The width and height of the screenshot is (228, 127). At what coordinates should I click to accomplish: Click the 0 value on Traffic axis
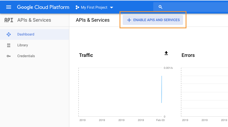[164, 116]
